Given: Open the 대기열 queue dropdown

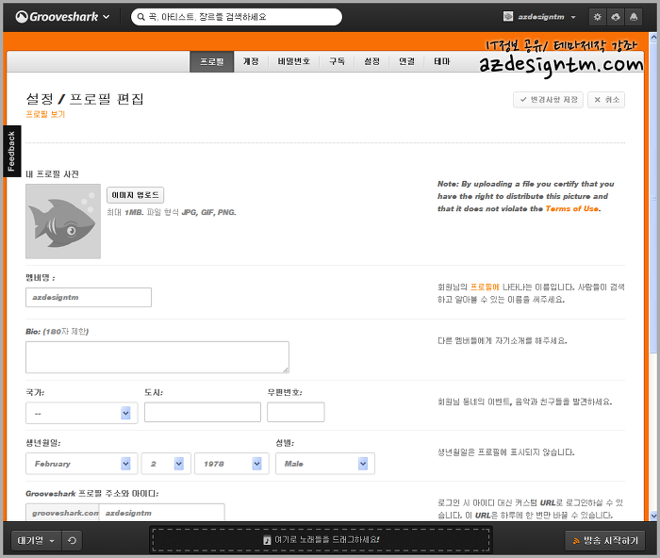Looking at the screenshot, I should pos(36,540).
